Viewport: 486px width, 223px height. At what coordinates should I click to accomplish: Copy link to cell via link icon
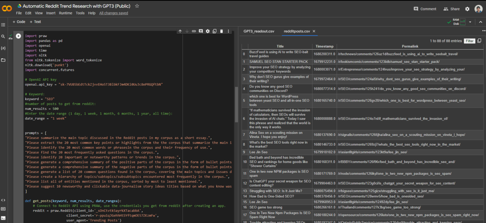[194, 31]
